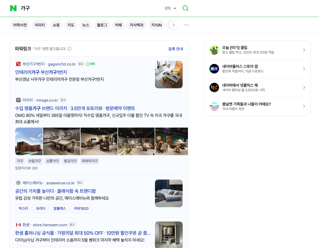Image resolution: width=319 pixels, height=248 pixels.
Task: Open the gaguno1st.co.kr site link
Action: pyautogui.click(x=62, y=64)
